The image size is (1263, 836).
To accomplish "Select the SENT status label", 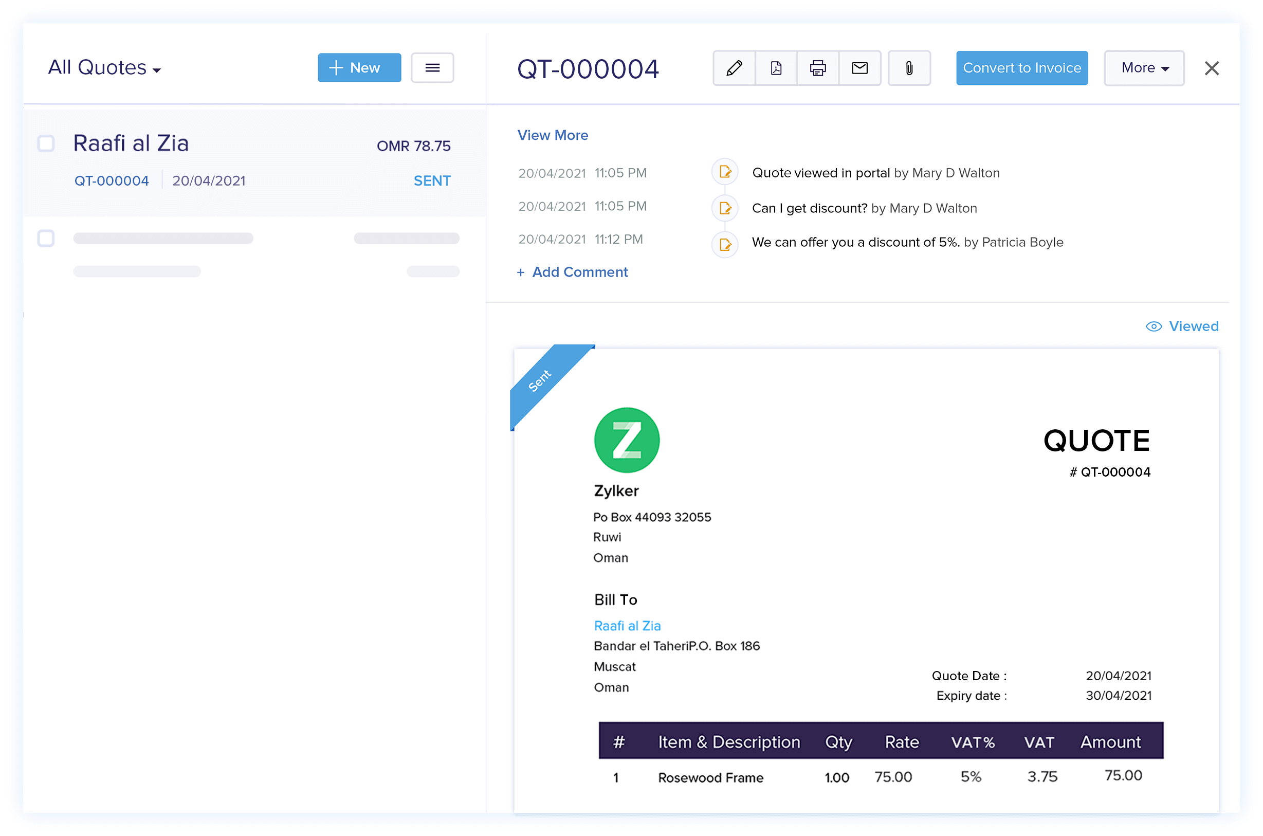I will (432, 180).
